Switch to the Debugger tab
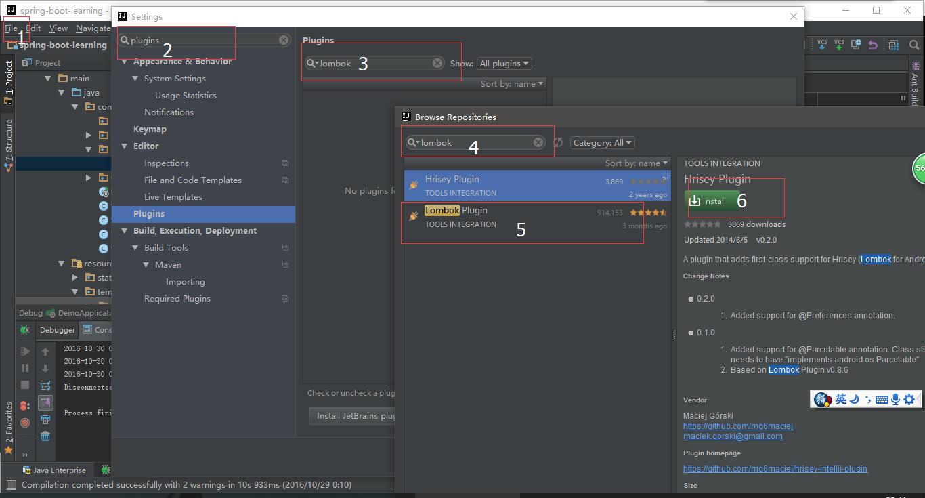The height and width of the screenshot is (498, 925). [x=58, y=329]
